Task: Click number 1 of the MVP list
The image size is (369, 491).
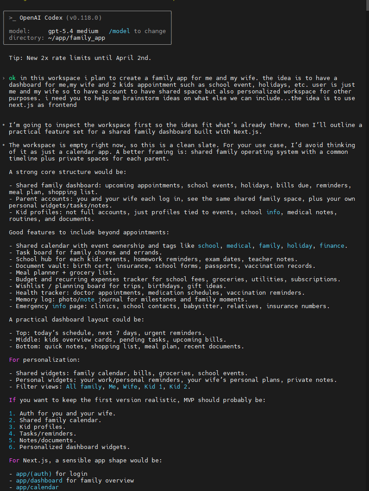Action: (12, 413)
